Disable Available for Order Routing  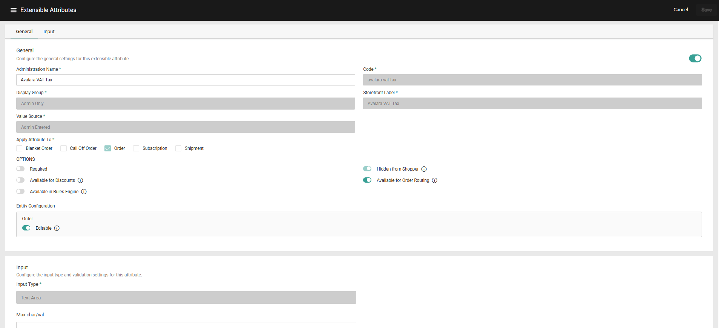pos(367,180)
